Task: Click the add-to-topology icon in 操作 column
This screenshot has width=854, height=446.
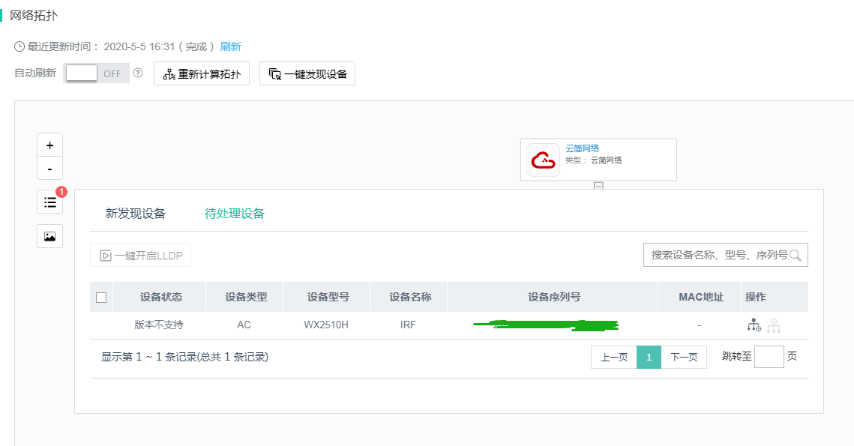Action: (754, 325)
